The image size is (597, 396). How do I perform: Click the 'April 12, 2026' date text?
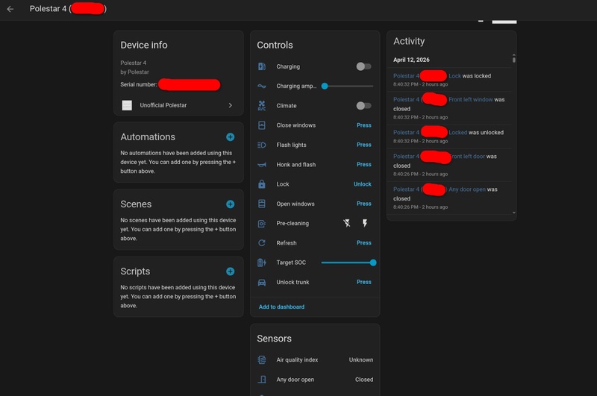click(x=411, y=60)
